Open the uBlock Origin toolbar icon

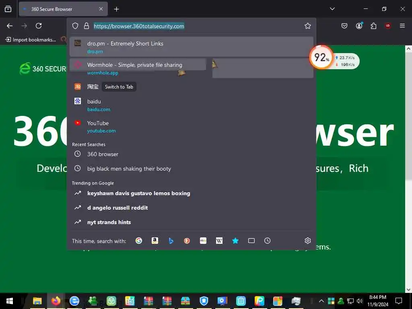point(388,26)
